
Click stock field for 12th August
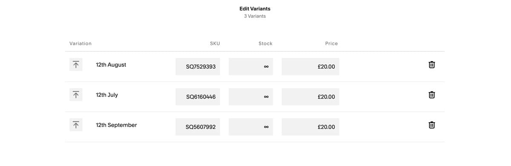251,67
